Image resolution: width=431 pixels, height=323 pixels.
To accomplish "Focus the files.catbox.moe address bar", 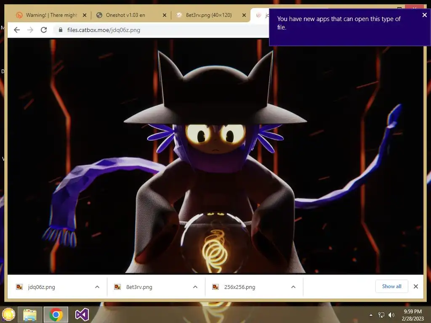I will [x=162, y=30].
